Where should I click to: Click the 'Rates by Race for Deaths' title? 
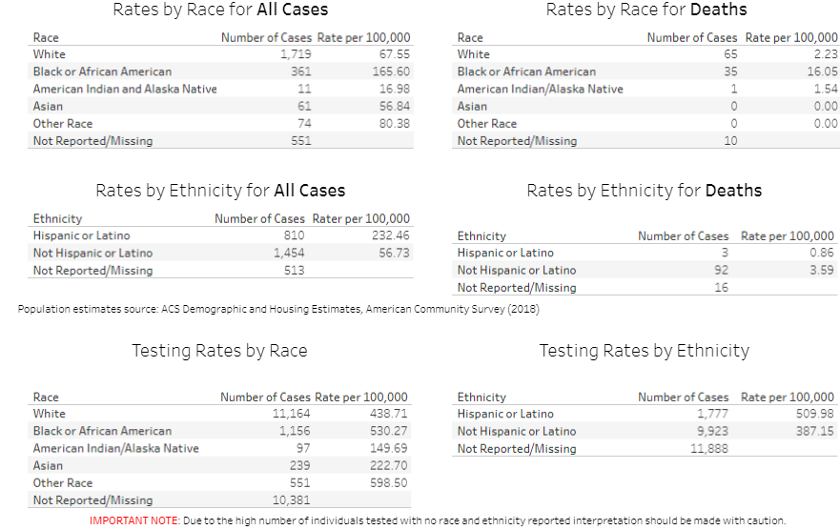[x=646, y=10]
